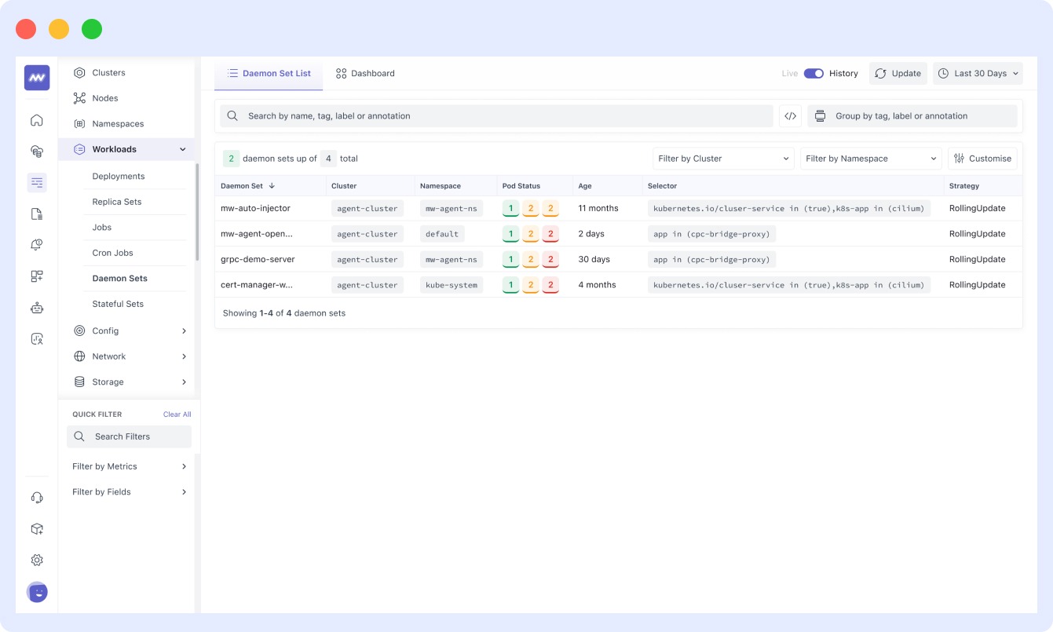This screenshot has width=1053, height=632.
Task: Open the query code editor toggle beside search
Action: coord(790,115)
